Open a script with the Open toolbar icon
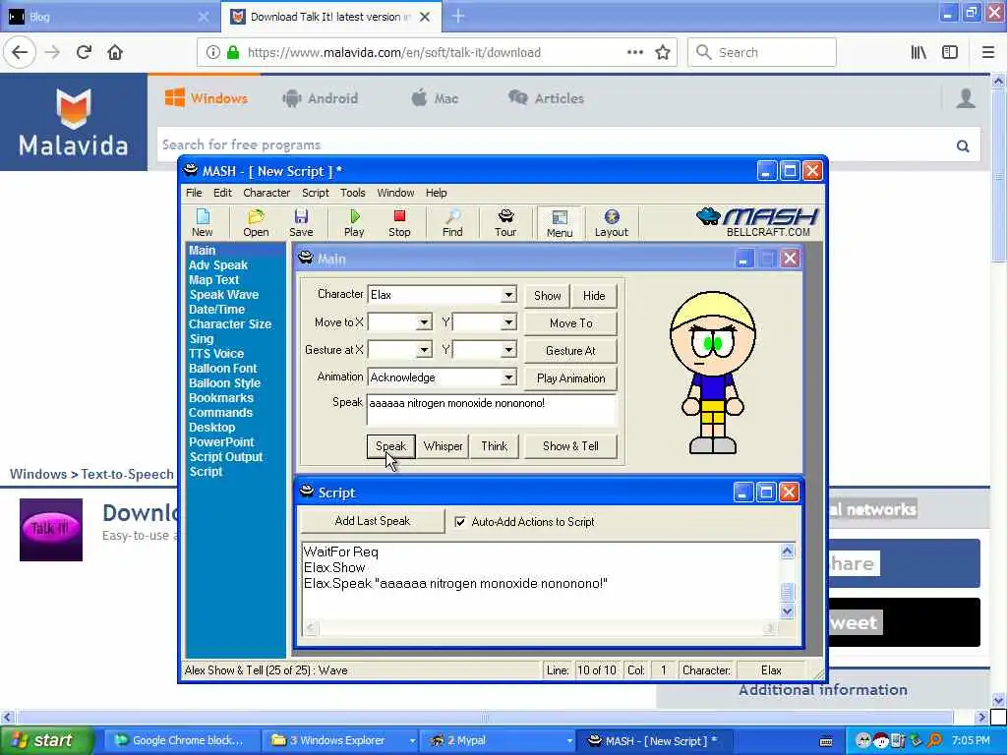This screenshot has height=755, width=1007. coord(256,223)
